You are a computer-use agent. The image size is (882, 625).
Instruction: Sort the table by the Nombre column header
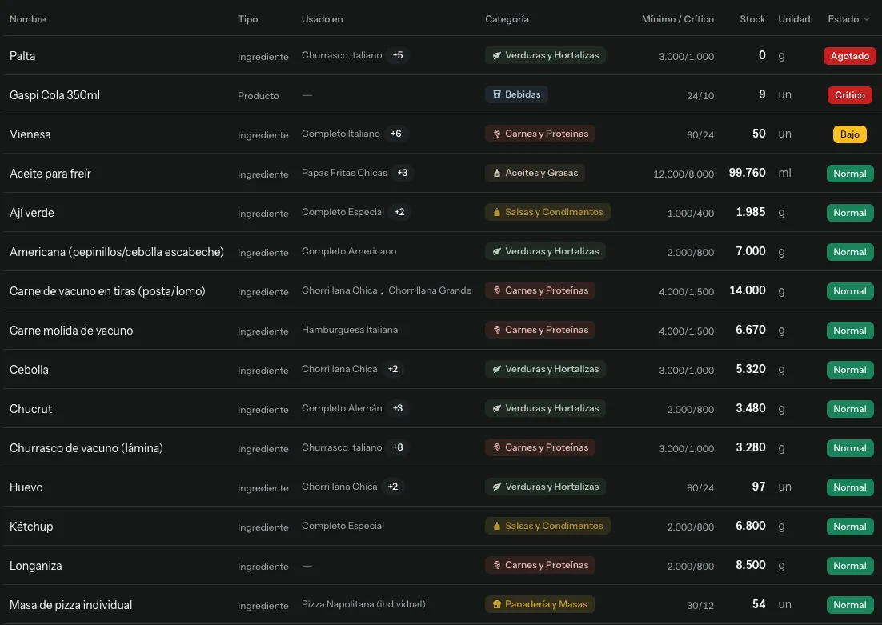[x=27, y=19]
